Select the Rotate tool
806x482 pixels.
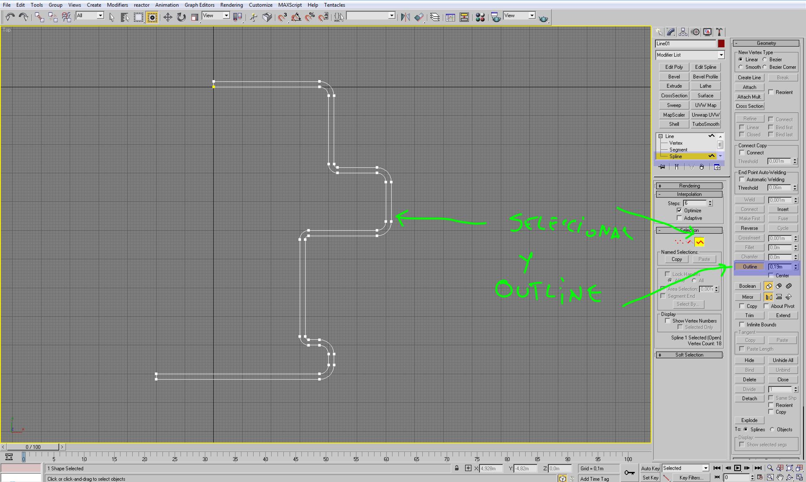tap(181, 17)
